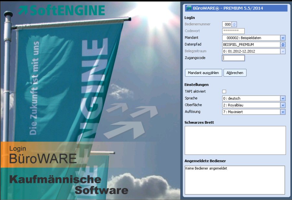
Task: Click the Abbrechen button
Action: (x=235, y=73)
